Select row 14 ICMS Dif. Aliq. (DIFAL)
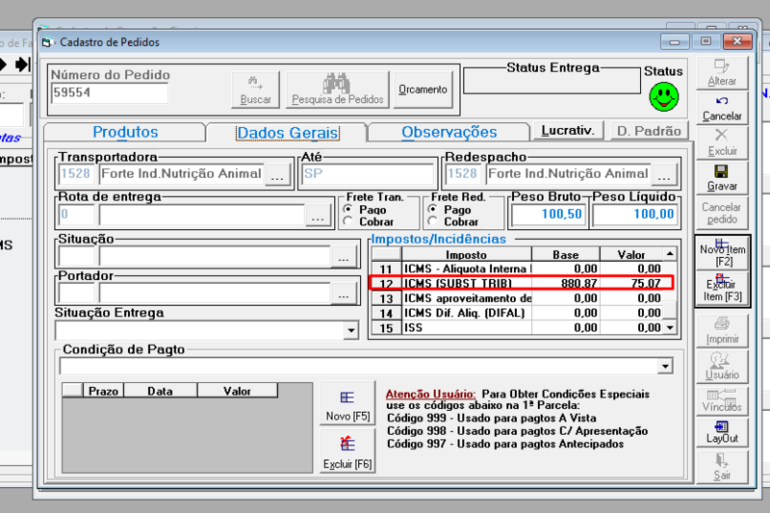 (x=517, y=313)
